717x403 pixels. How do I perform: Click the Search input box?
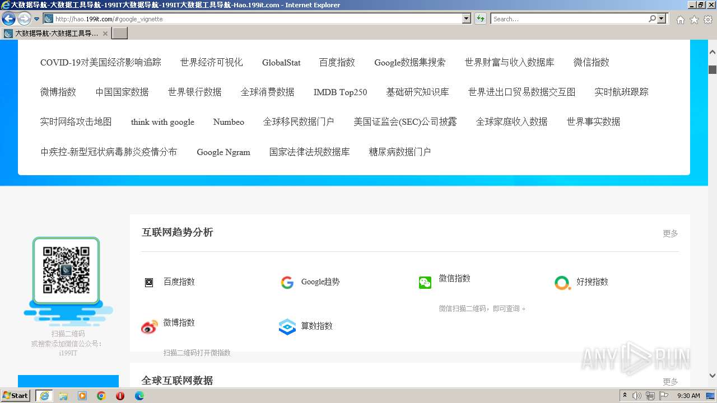pos(569,19)
